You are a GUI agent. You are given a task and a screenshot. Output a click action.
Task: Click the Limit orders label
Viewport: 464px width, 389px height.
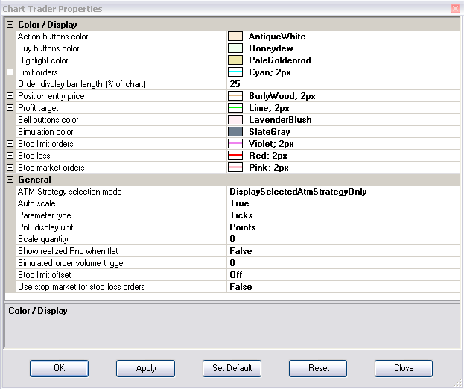pos(38,72)
